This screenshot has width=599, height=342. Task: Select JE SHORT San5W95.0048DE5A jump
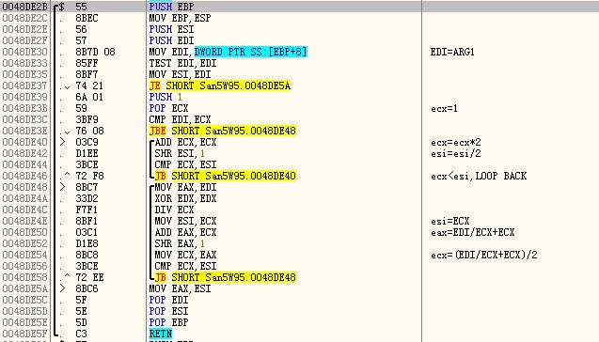[220, 85]
